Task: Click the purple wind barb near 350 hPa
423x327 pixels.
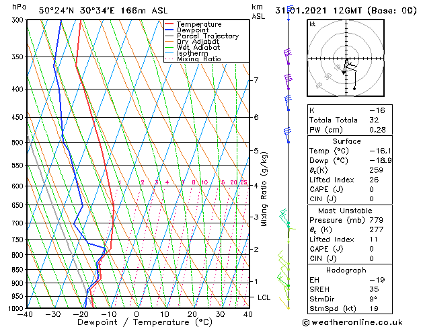Action: (288, 56)
